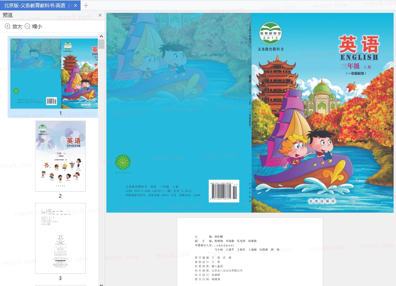Open a new tab with the plus button
Viewport: 396px width, 286px height.
click(x=86, y=5)
